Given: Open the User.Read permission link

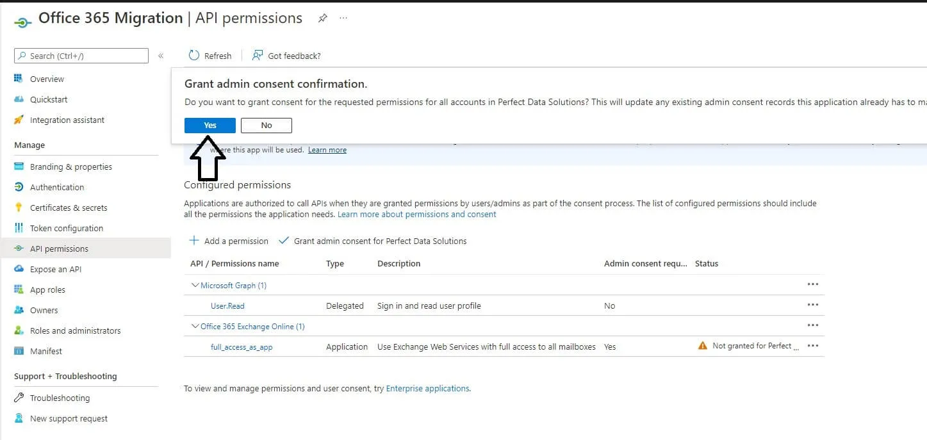Looking at the screenshot, I should pos(227,306).
